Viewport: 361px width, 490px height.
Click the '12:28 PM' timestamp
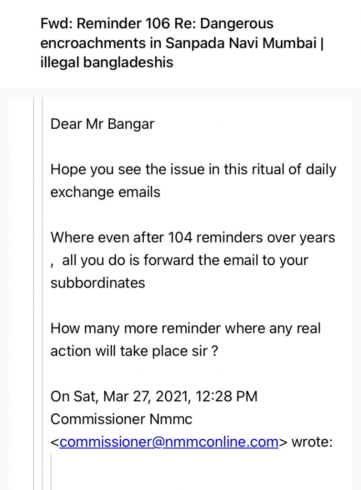tap(226, 396)
